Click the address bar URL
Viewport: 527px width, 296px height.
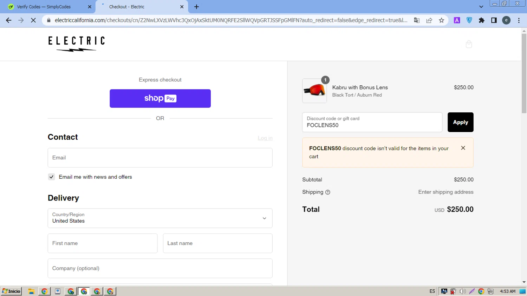231,20
